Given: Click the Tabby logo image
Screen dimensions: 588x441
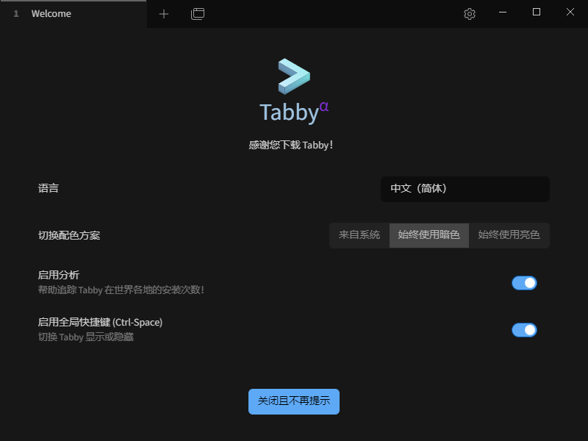Looking at the screenshot, I should [294, 76].
